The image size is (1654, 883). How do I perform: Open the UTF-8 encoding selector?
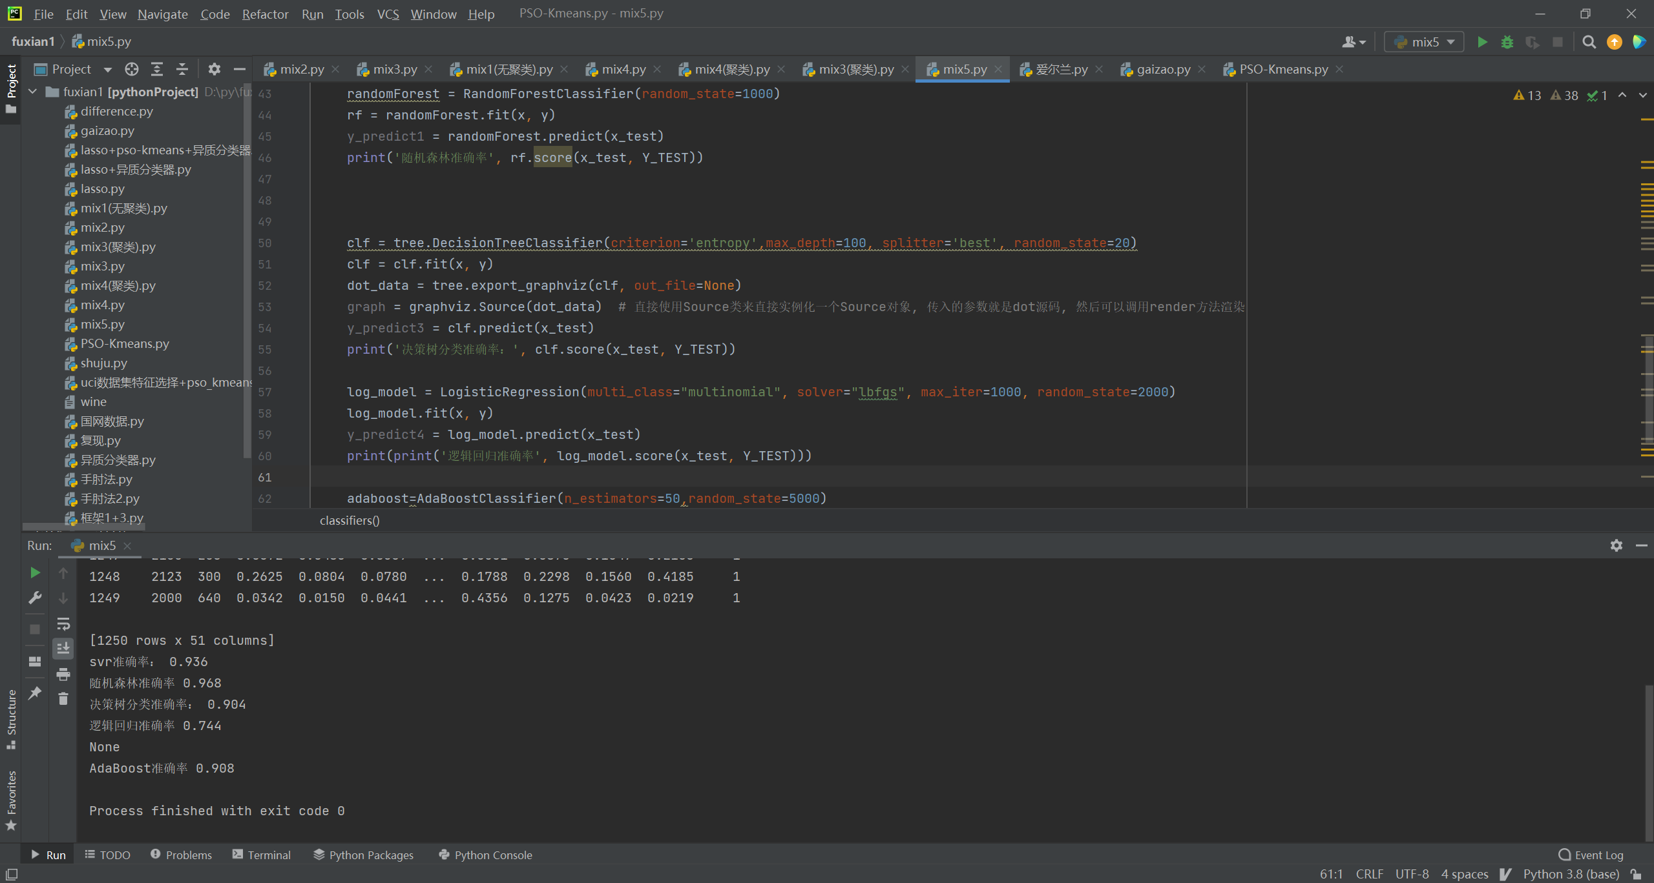tap(1412, 874)
